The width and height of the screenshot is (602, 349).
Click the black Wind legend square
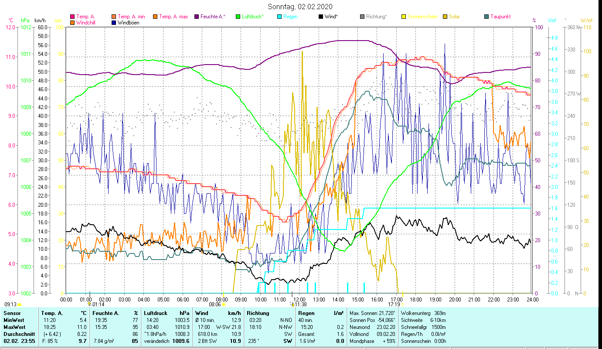(x=321, y=17)
